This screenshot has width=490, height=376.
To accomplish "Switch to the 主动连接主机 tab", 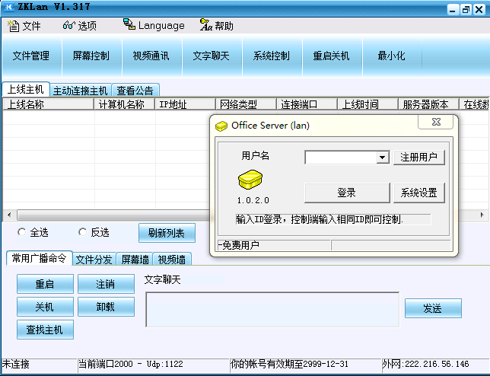I will [81, 91].
